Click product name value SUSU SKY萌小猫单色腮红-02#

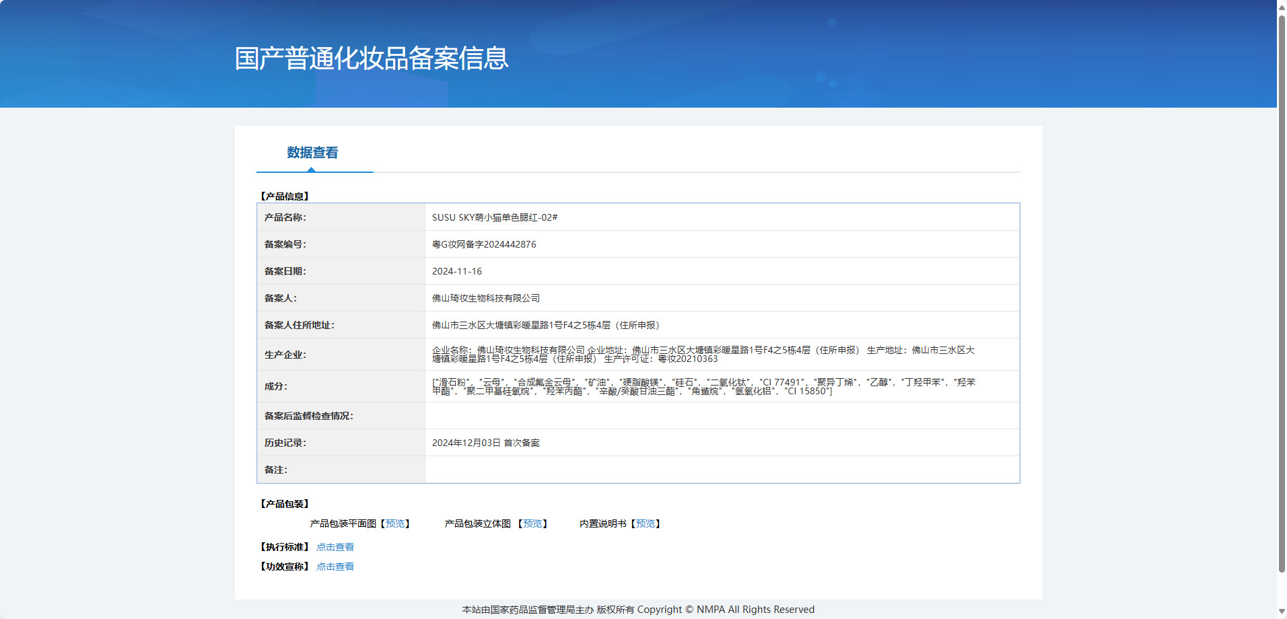pos(495,217)
